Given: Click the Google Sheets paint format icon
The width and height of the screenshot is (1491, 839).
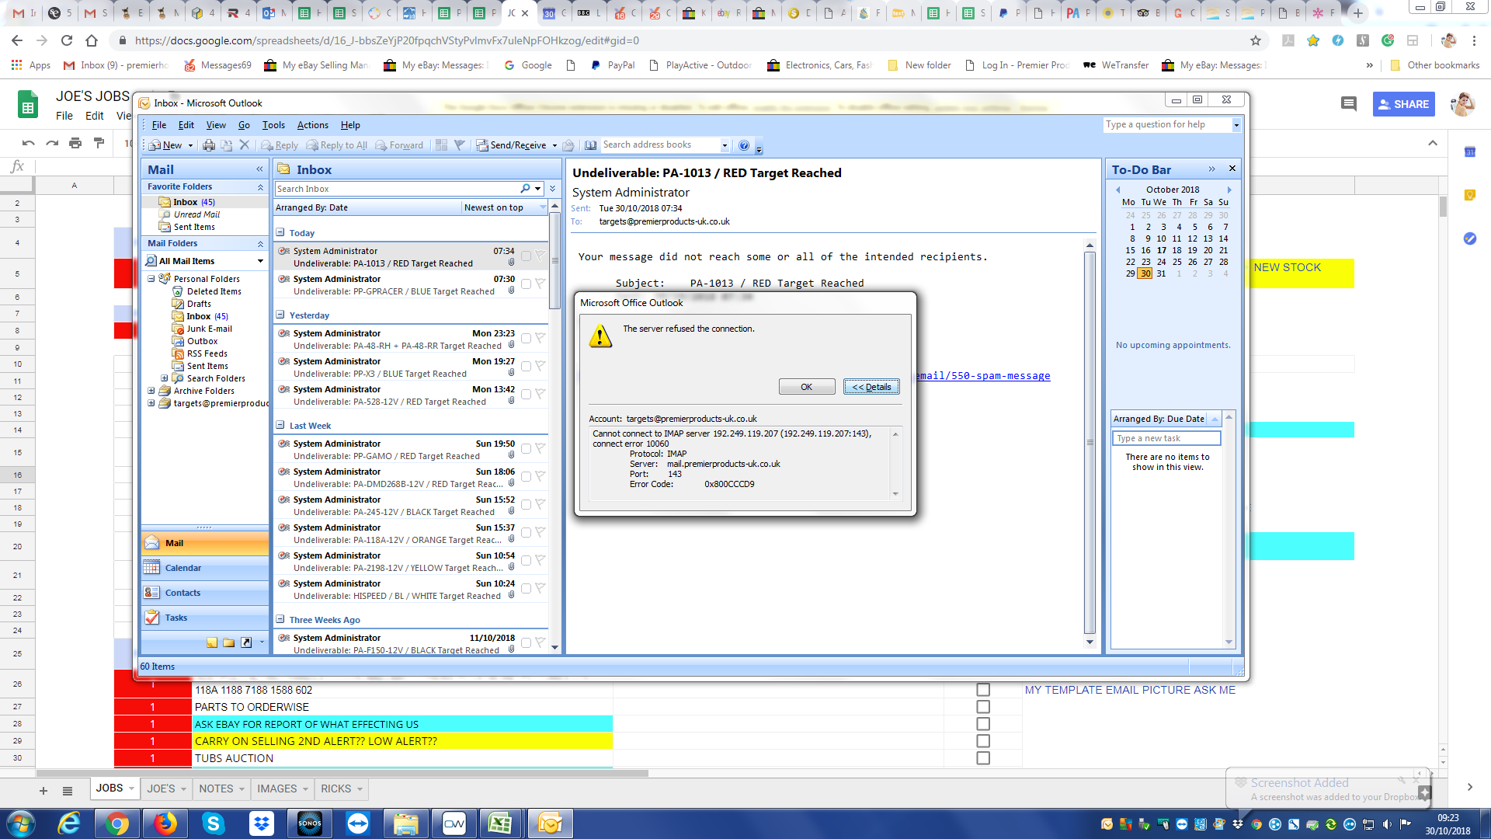Looking at the screenshot, I should (x=99, y=143).
